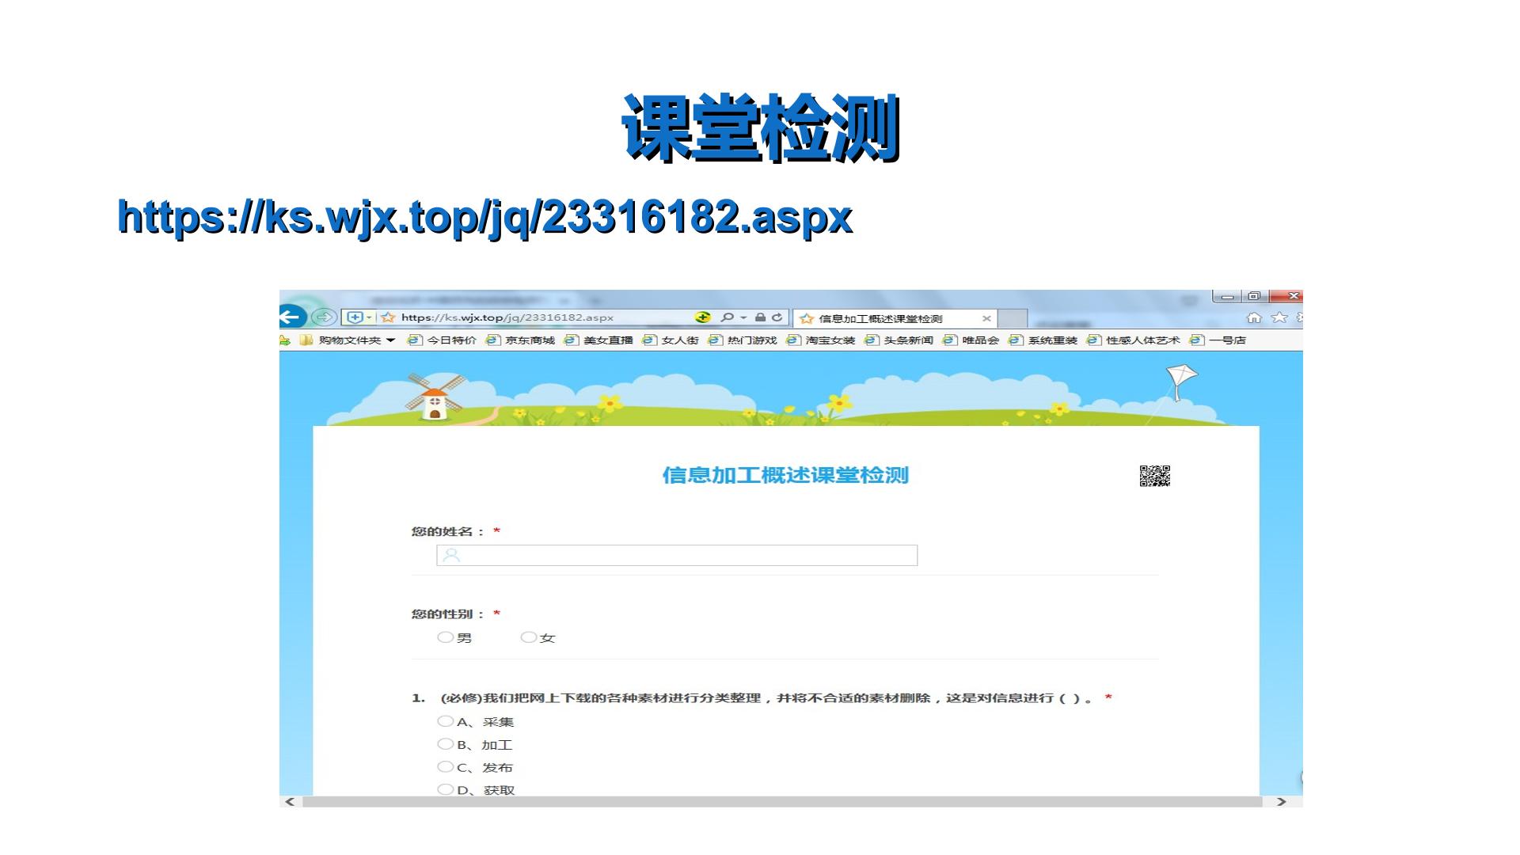This screenshot has height=855, width=1520.
Task: Open dropdown arrow next to search magnifier
Action: click(743, 318)
